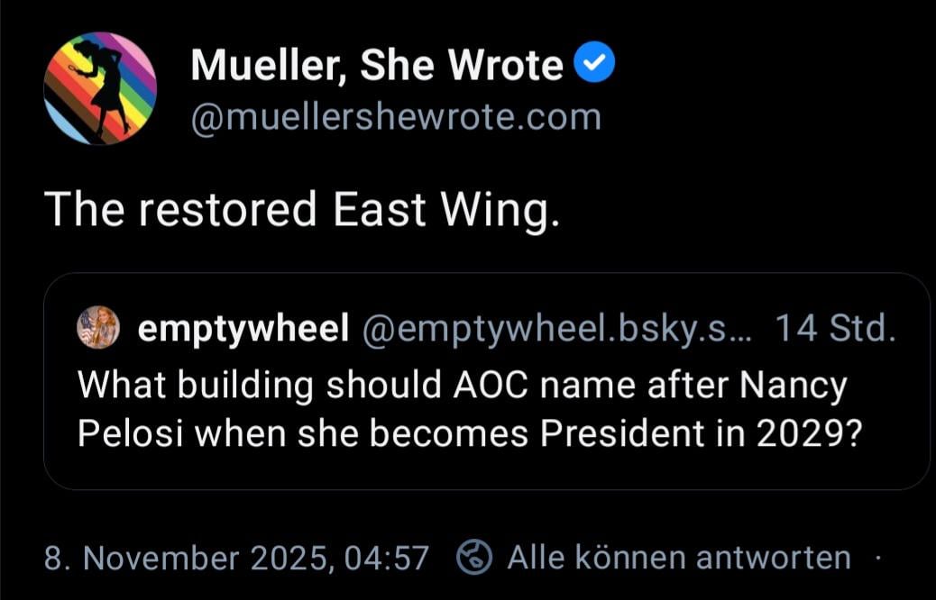Click the year "2029?" in the quote
This screenshot has height=600, width=936.
click(x=809, y=434)
